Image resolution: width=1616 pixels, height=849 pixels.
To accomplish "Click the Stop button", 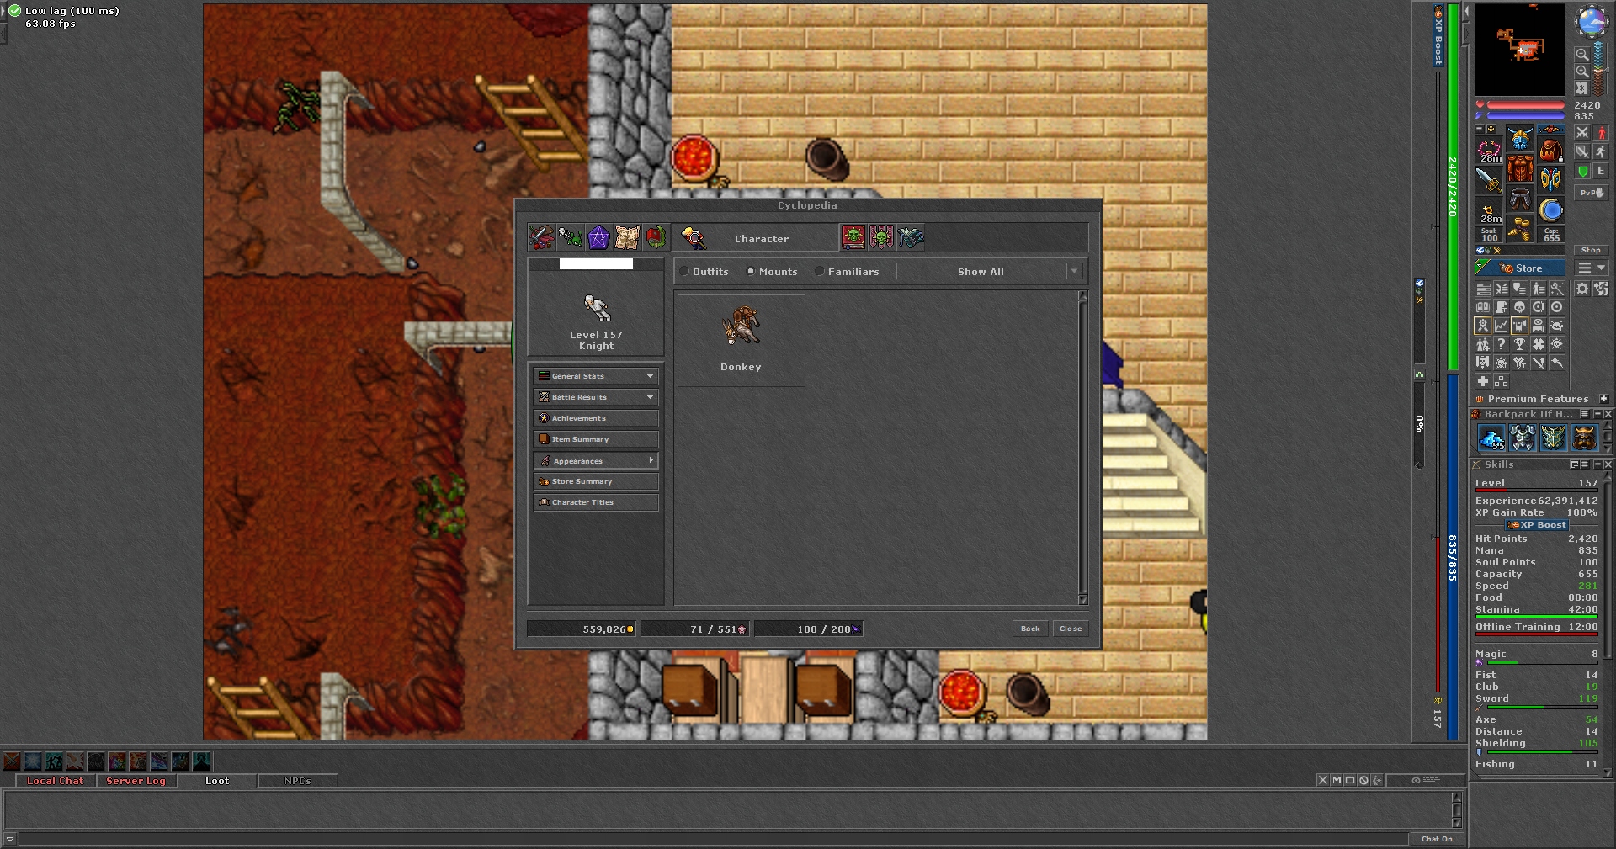I will (1591, 250).
